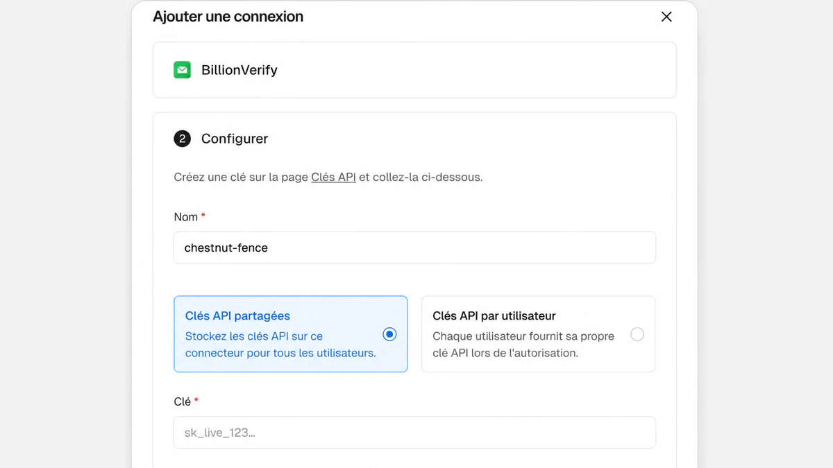Click the Clé input field with sk_live placeholder
This screenshot has width=833, height=468.
(x=414, y=433)
